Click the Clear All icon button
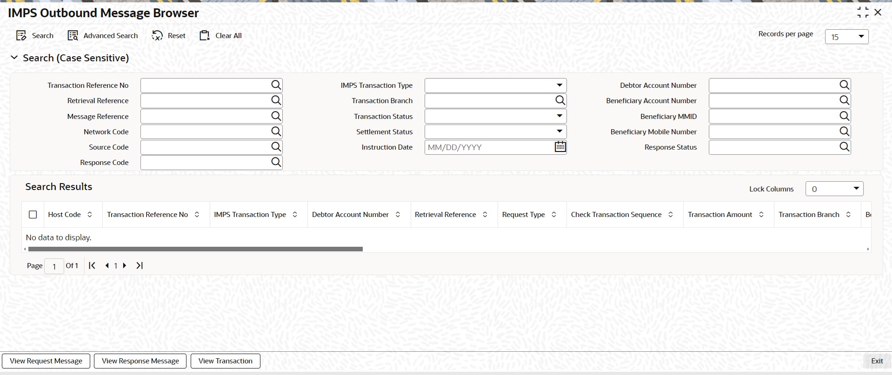 click(205, 36)
